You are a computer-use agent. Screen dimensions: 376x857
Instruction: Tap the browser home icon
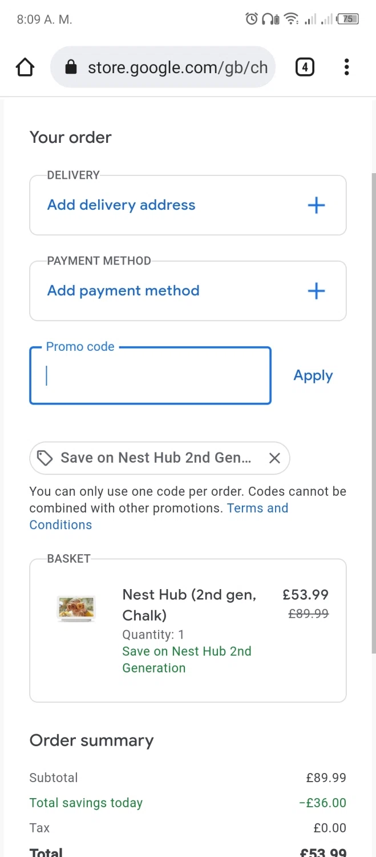pyautogui.click(x=25, y=67)
